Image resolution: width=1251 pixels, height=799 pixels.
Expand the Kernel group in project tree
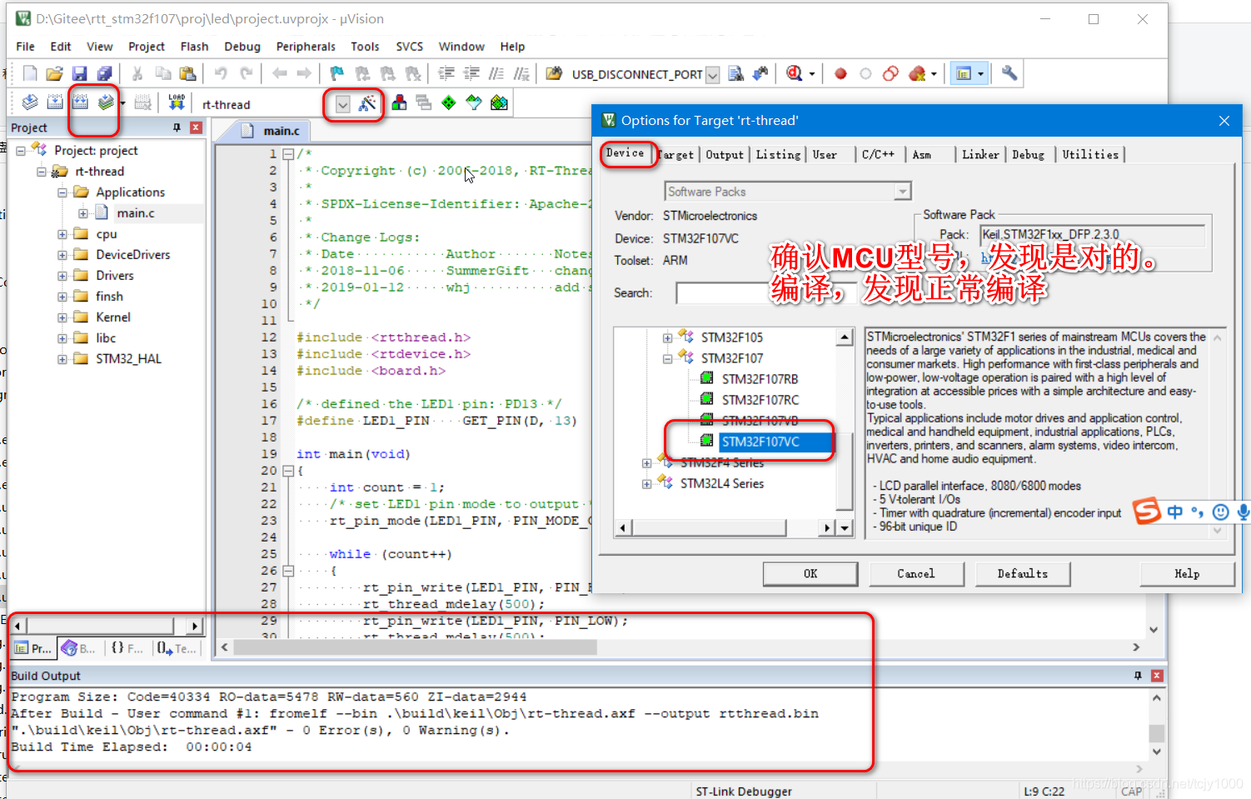62,317
